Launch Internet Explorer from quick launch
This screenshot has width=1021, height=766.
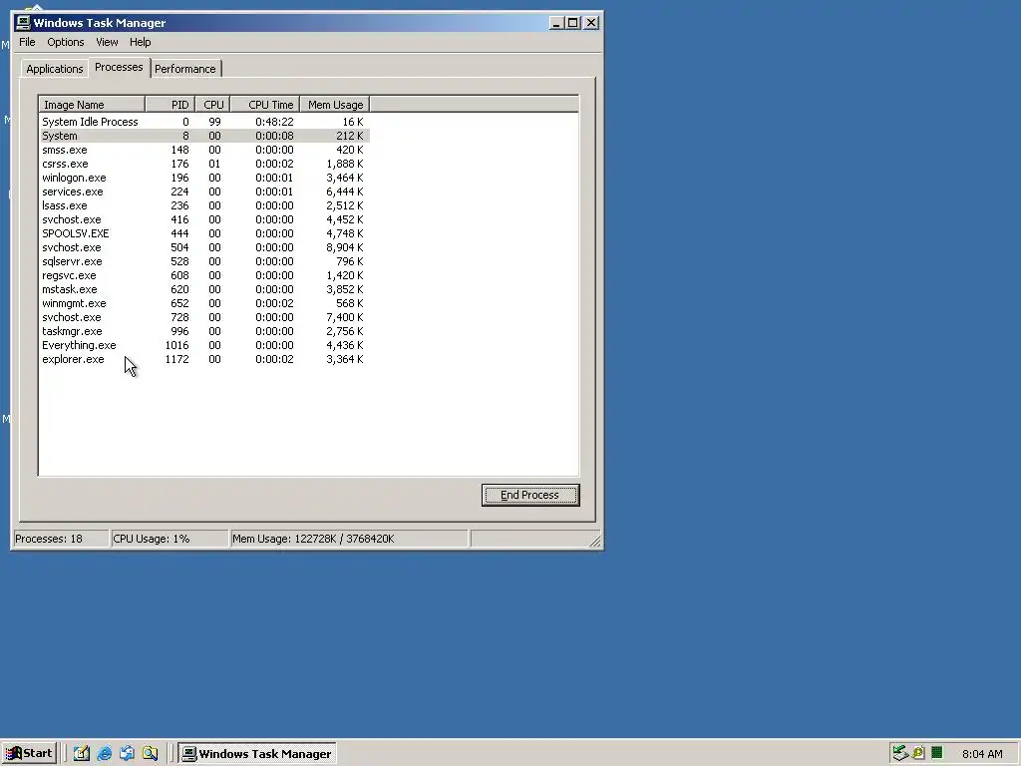coord(104,753)
